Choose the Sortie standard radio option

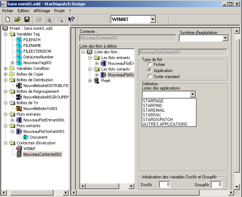(x=149, y=77)
